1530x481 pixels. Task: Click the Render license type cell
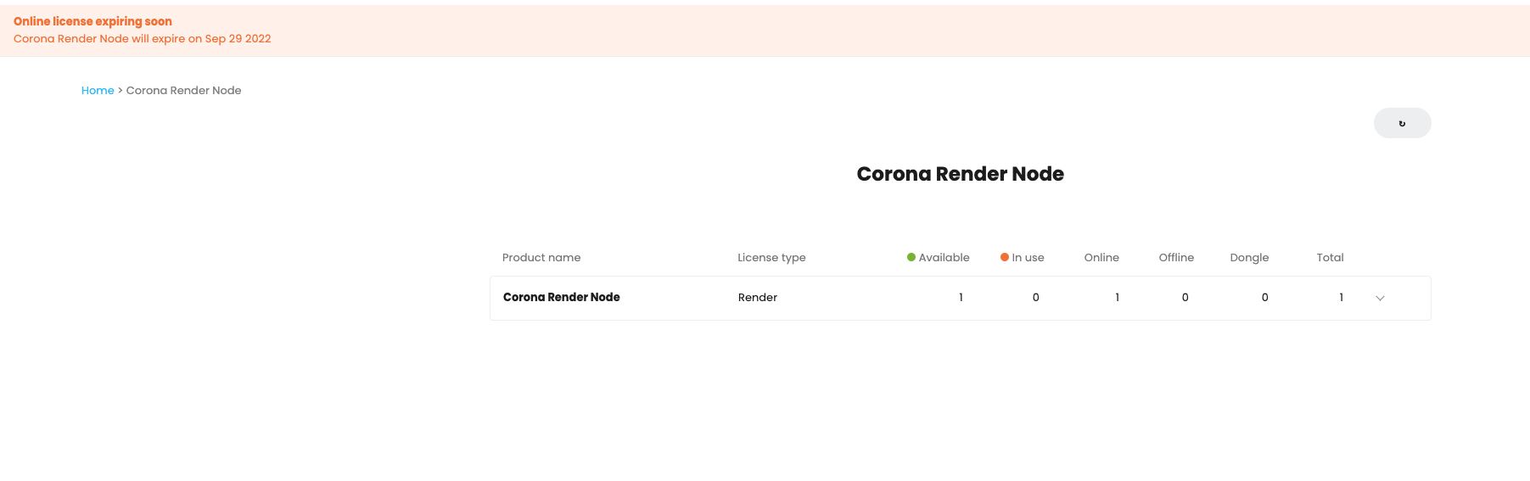757,297
